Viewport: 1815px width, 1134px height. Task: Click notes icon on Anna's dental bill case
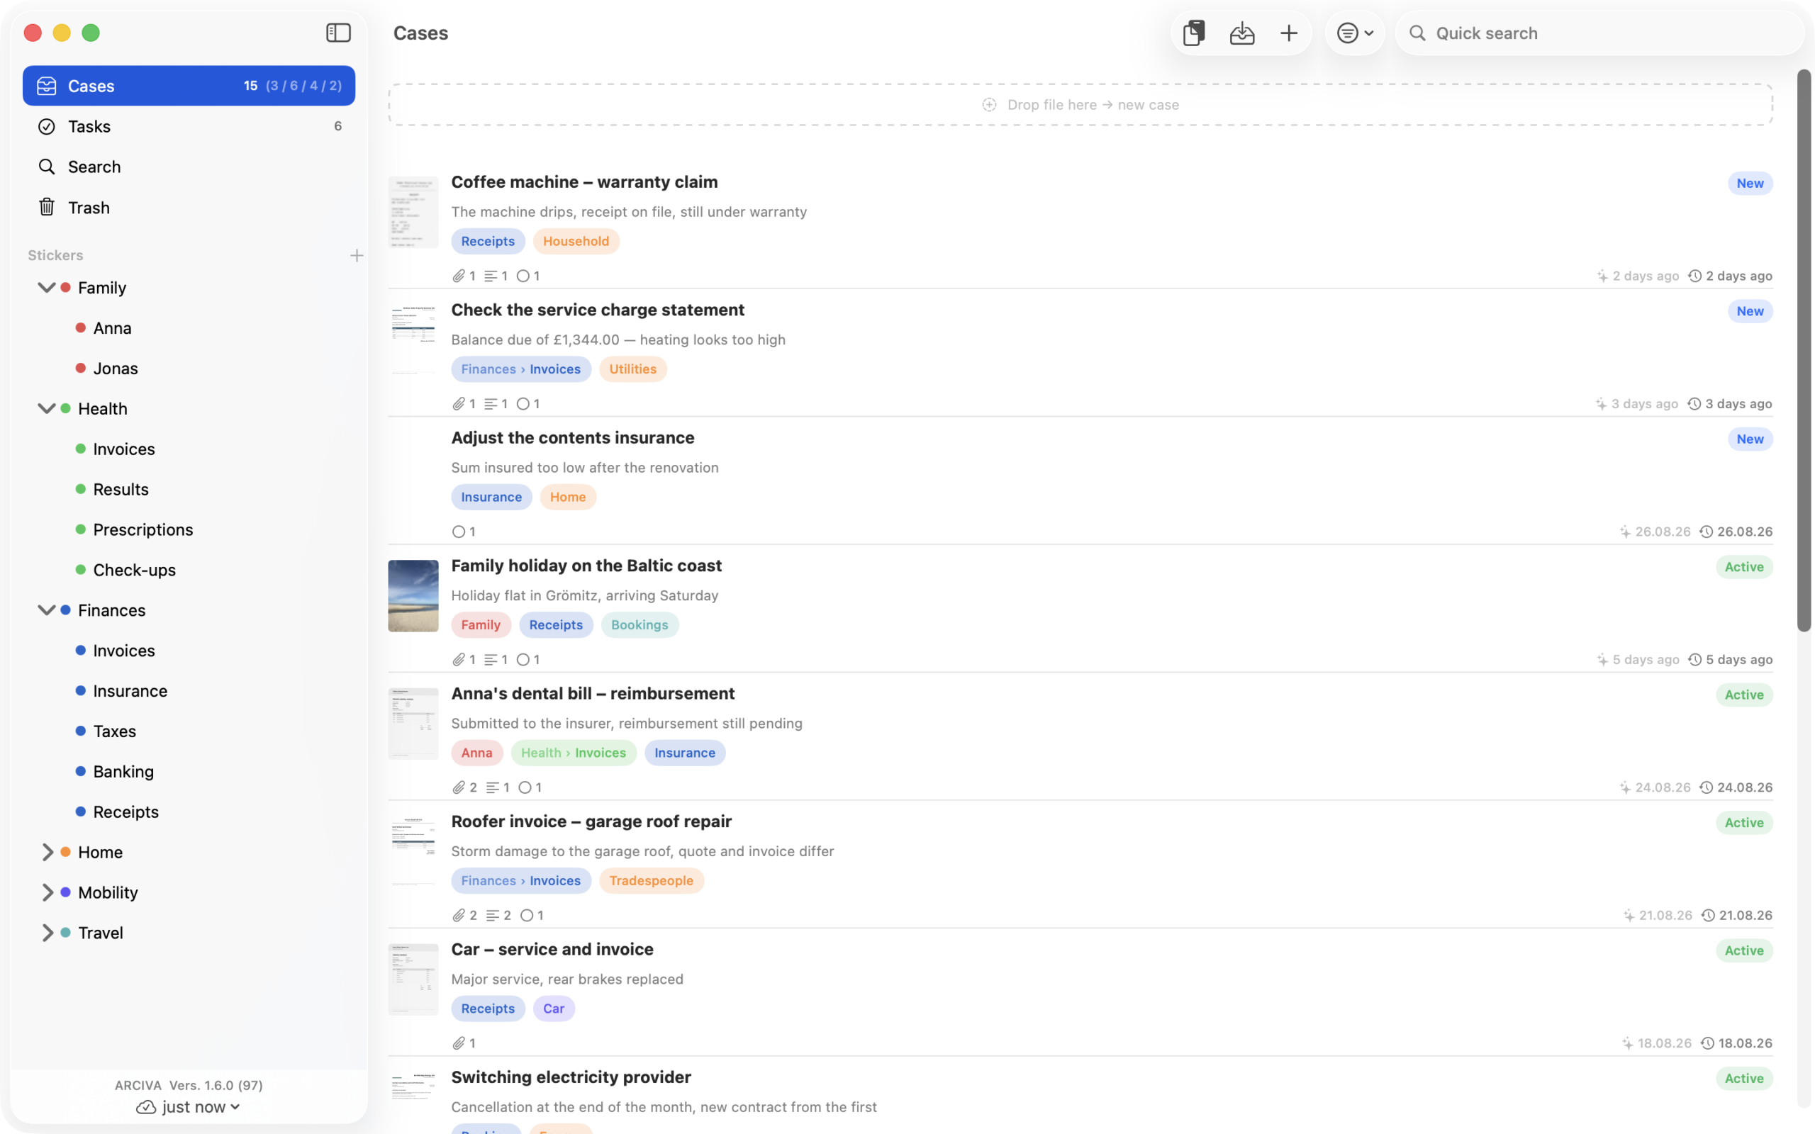point(492,787)
